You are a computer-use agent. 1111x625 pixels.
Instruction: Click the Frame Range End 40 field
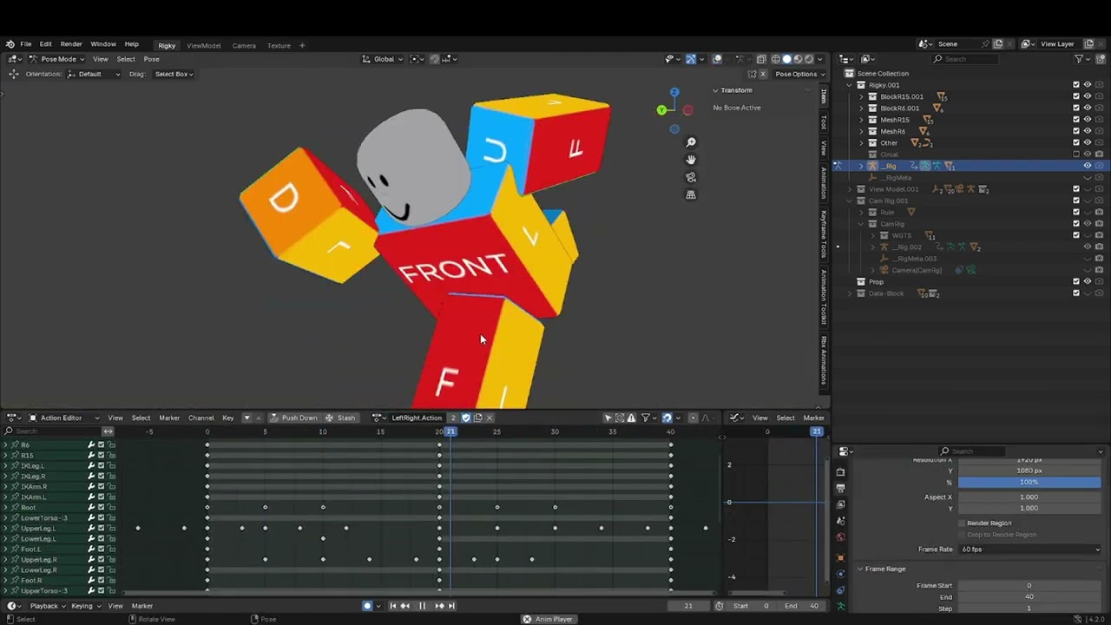tap(1029, 596)
